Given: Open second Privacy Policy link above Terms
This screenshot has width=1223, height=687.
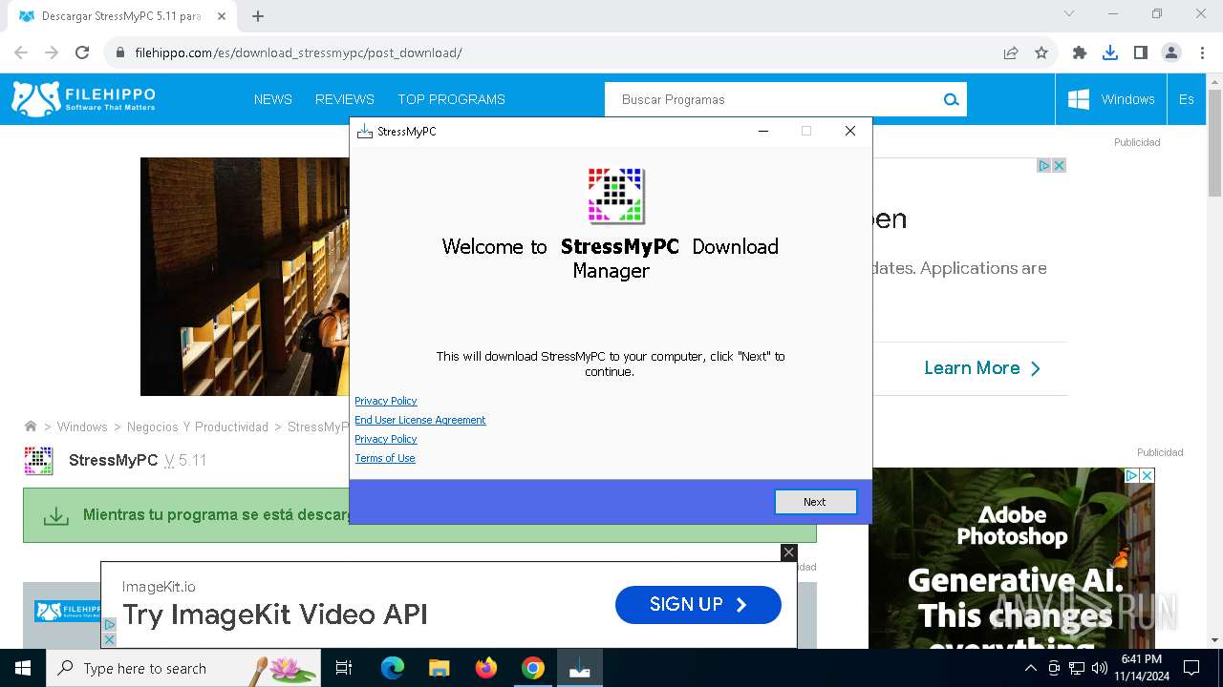Looking at the screenshot, I should pyautogui.click(x=386, y=439).
